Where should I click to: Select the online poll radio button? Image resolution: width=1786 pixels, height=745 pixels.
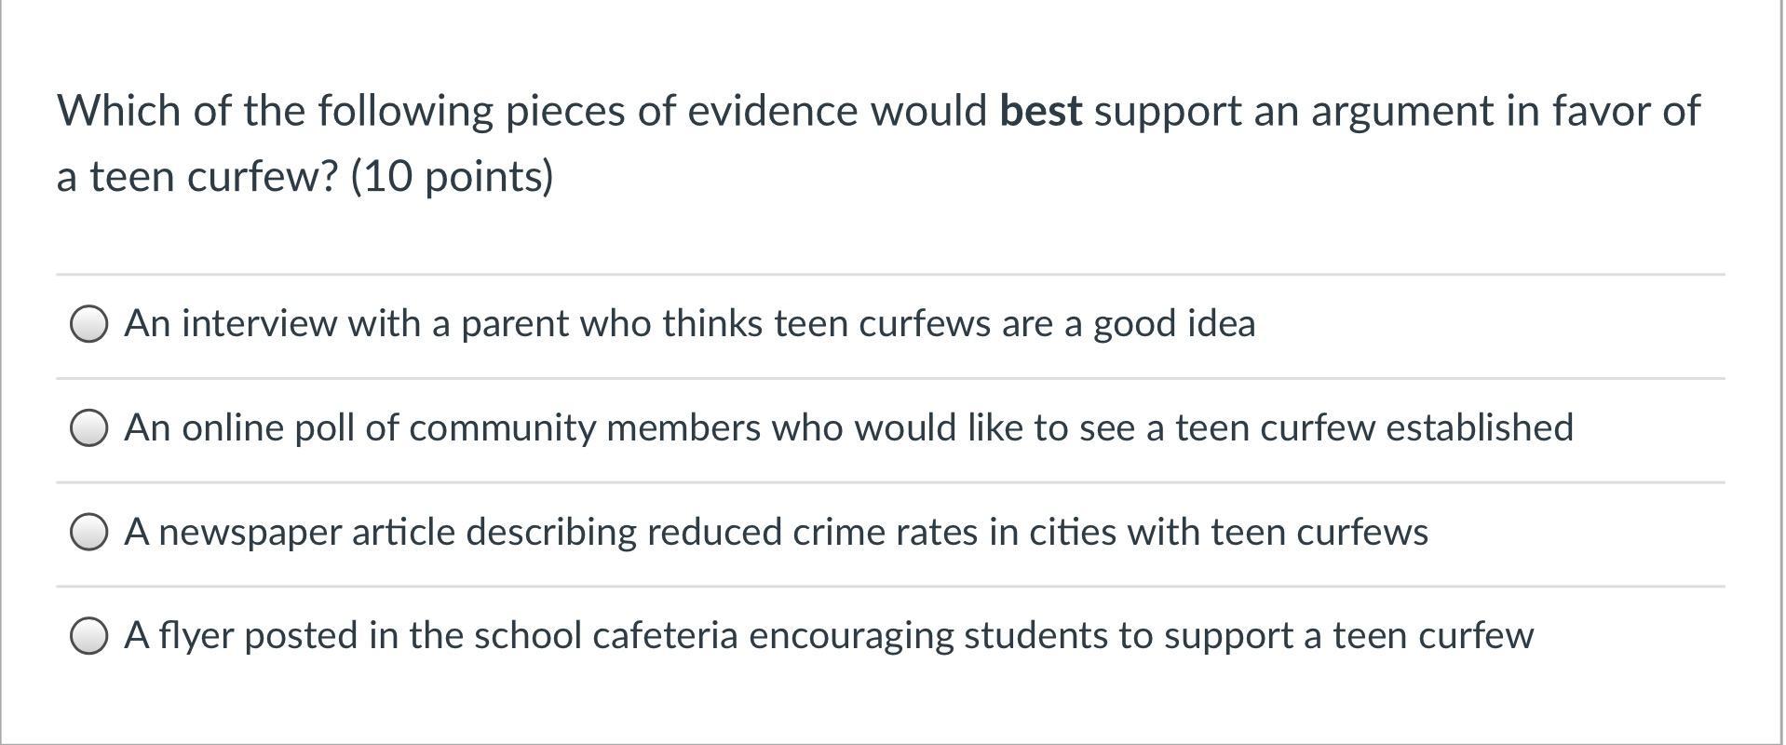[88, 429]
